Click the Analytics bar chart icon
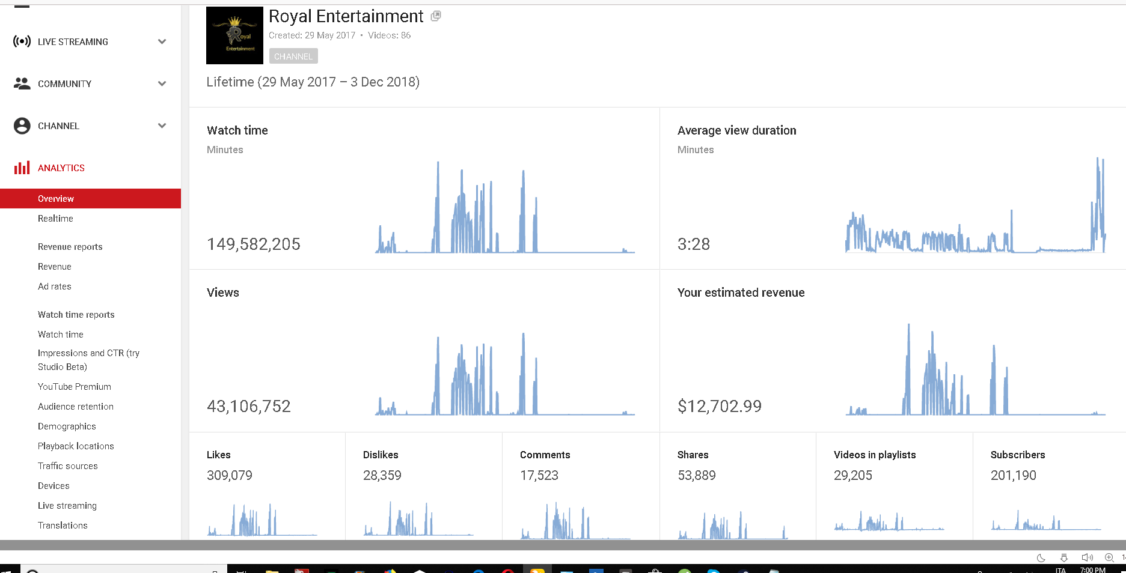1126x573 pixels. 22,168
